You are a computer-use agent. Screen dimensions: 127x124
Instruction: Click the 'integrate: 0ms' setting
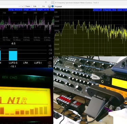[x=109, y=10]
